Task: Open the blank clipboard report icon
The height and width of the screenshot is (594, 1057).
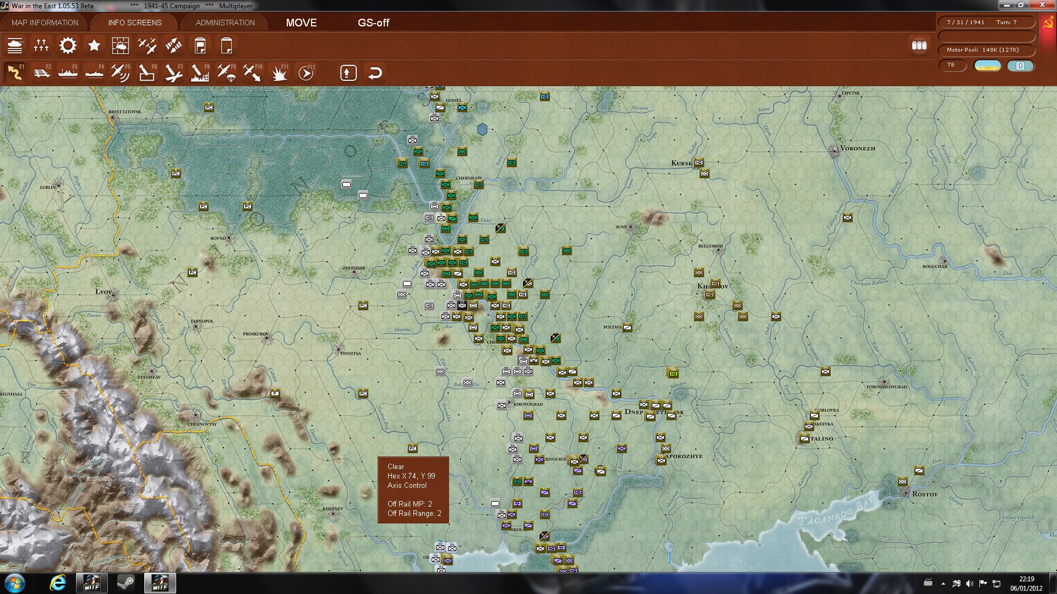Action: 226,46
